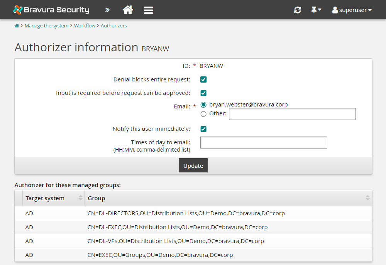The image size is (386, 265).
Task: Uncheck 'Denial blocks entire request'
Action: [x=203, y=79]
